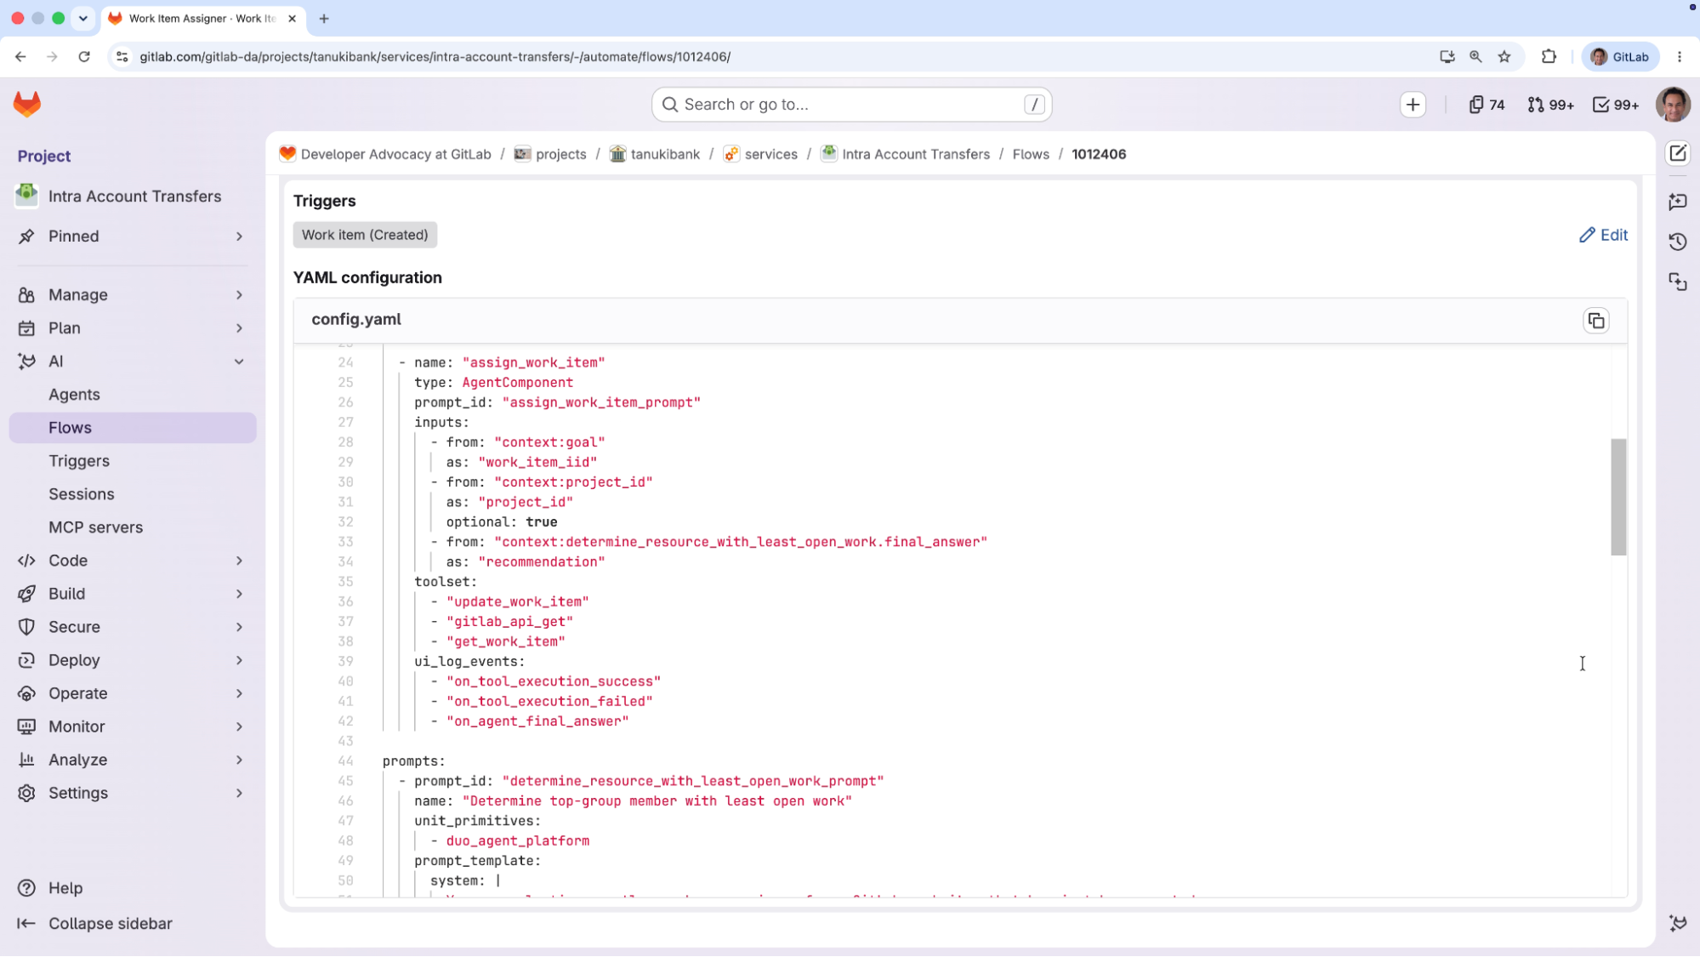This screenshot has width=1700, height=957.
Task: Open GitLab Duo icon at bottom right
Action: 1678,924
